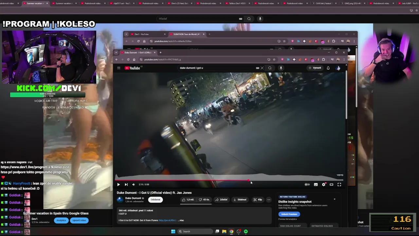
Task: Add new tab in back Chrome window
Action: click(x=209, y=34)
